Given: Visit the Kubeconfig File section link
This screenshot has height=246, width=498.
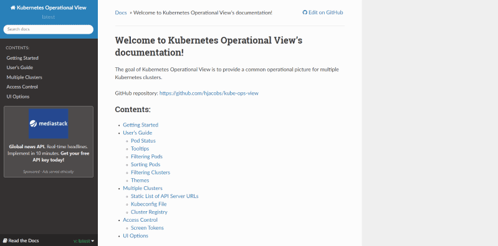Looking at the screenshot, I should [148, 204].
